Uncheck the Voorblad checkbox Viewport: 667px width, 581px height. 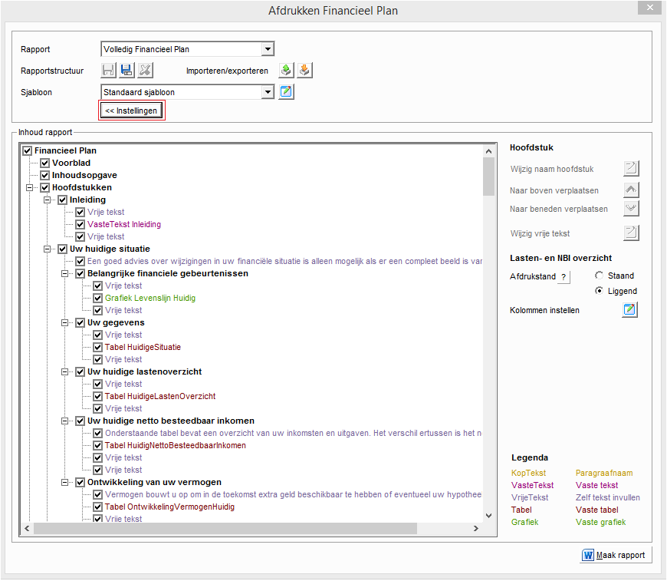[x=45, y=163]
